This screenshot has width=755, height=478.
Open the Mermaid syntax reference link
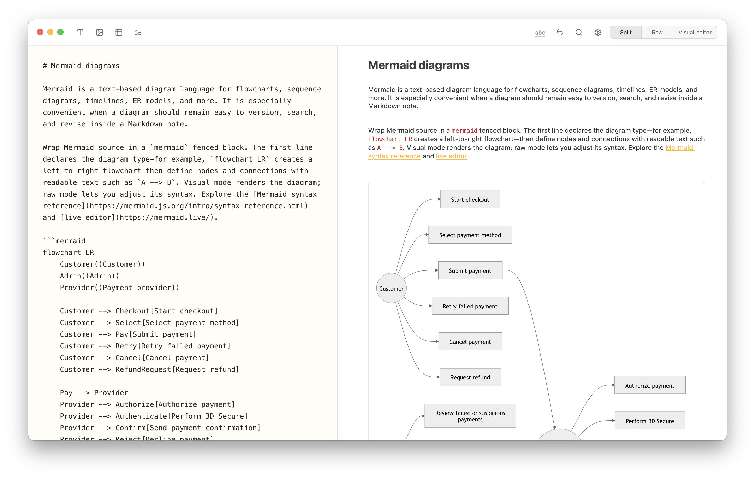[x=680, y=148]
